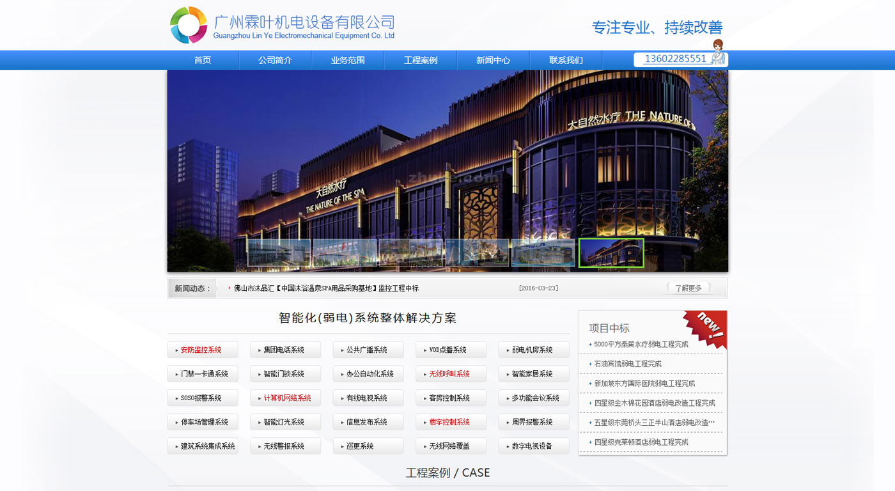
Task: Open the 五星级东莞桥头三正半山酒店 project link
Action: coord(655,423)
